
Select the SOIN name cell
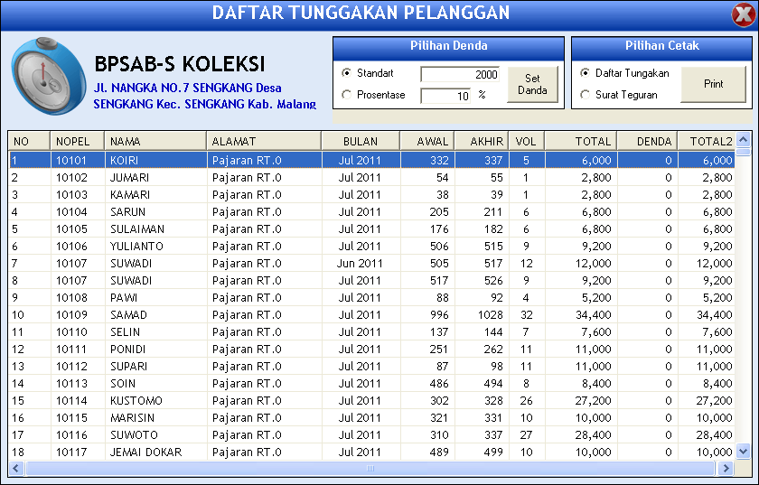[x=155, y=384]
